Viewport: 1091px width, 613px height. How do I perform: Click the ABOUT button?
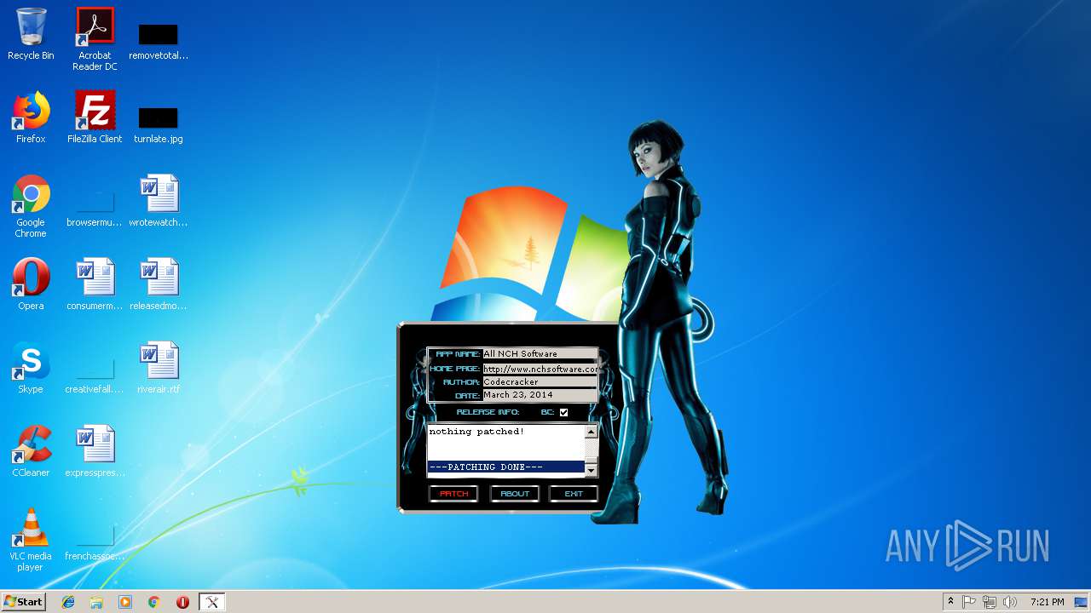pyautogui.click(x=515, y=494)
